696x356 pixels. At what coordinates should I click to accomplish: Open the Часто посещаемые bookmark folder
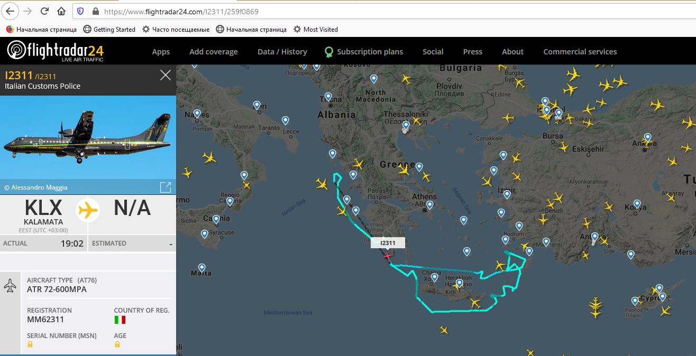click(x=176, y=29)
